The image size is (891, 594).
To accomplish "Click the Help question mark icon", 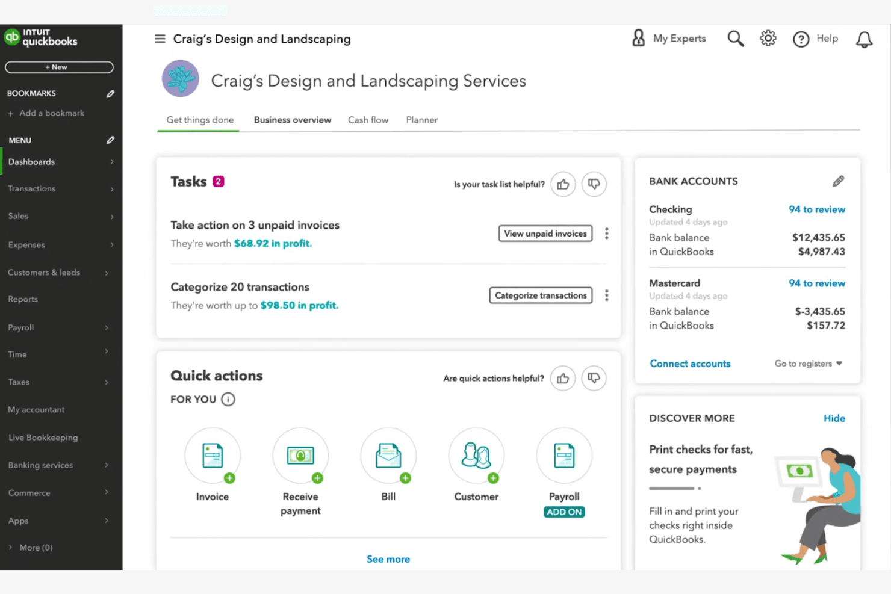I will click(801, 39).
